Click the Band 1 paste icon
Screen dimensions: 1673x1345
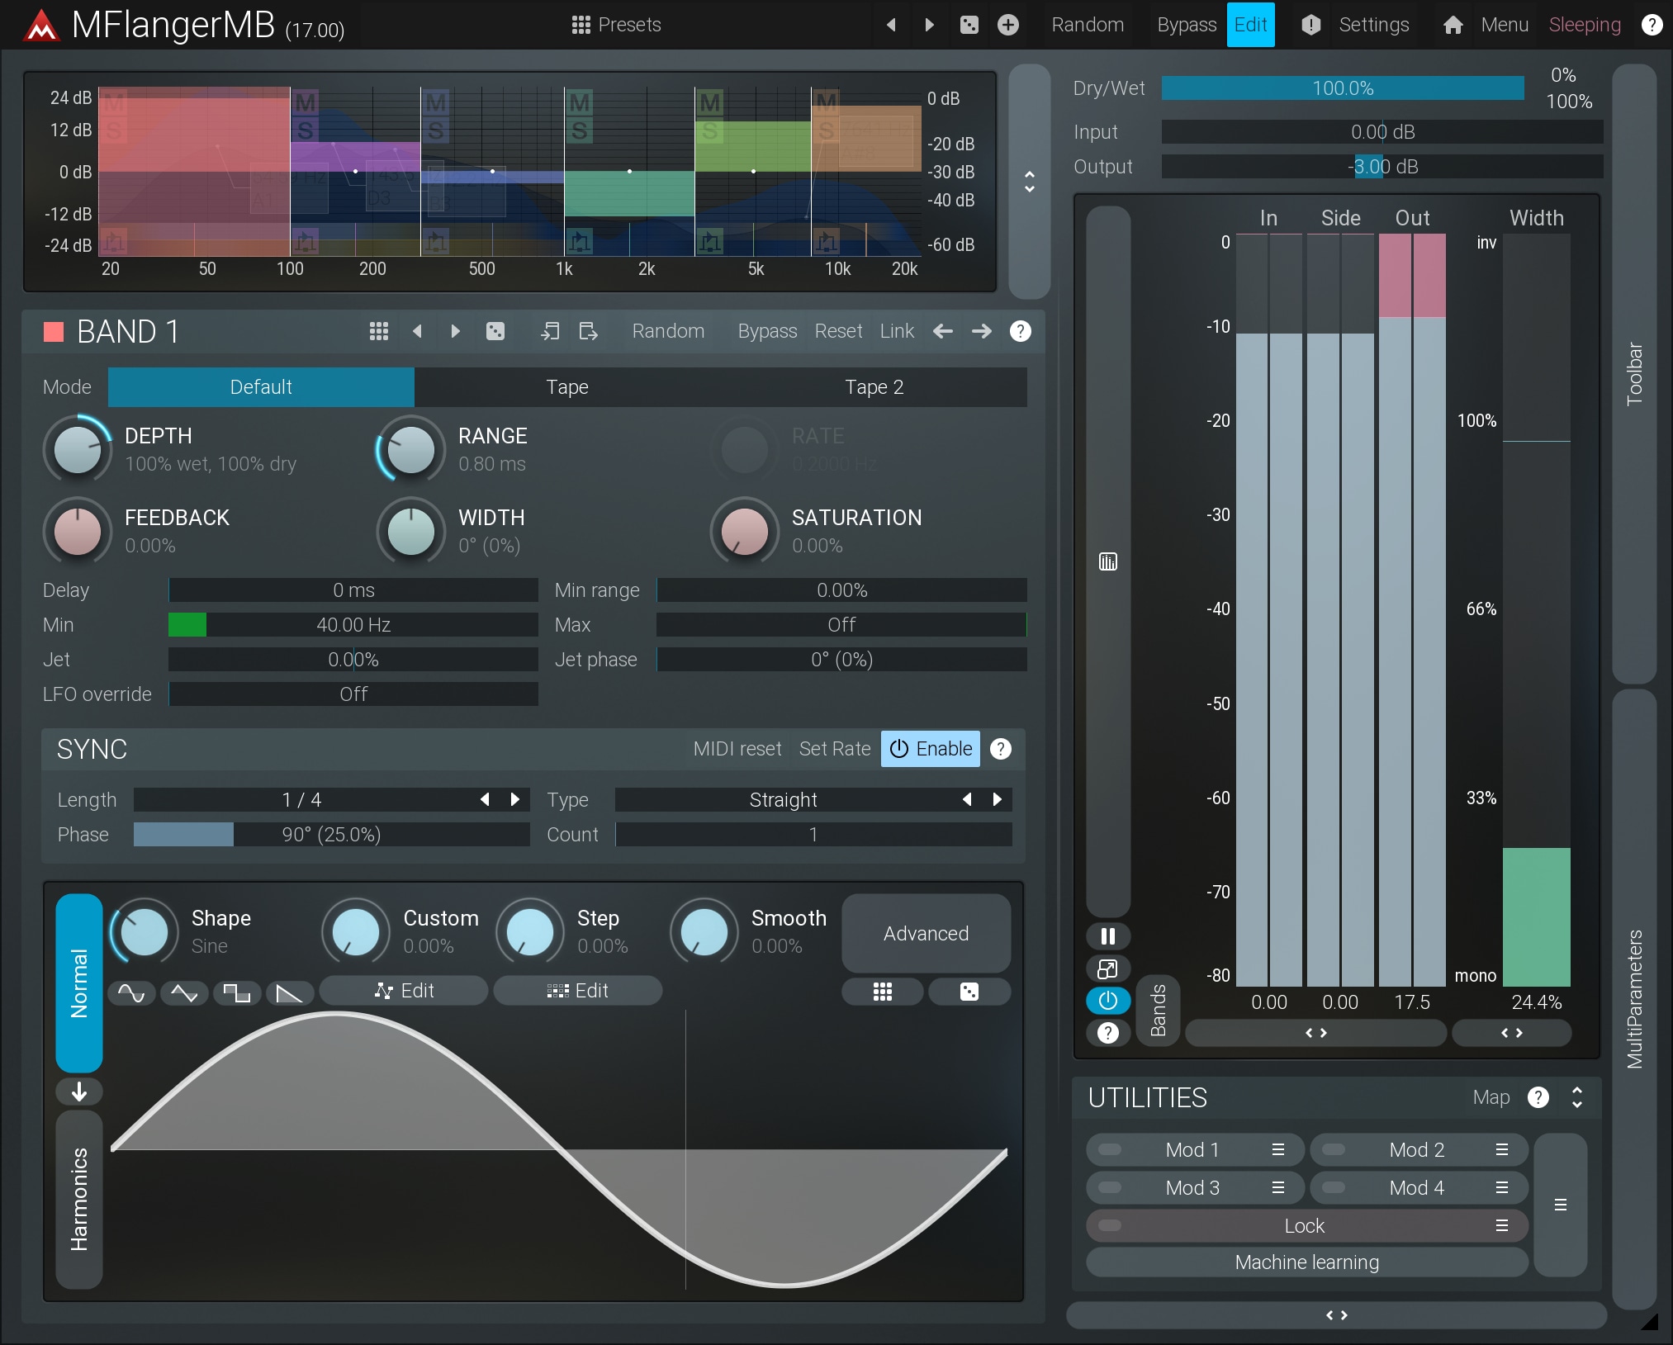pos(588,331)
